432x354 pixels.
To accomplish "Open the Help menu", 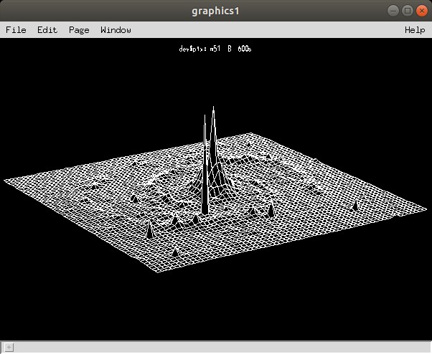I will (x=415, y=30).
